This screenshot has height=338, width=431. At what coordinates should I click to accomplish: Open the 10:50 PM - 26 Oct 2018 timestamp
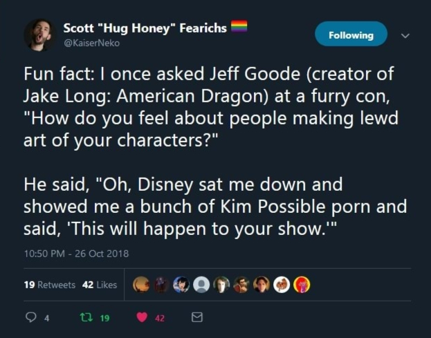76,254
